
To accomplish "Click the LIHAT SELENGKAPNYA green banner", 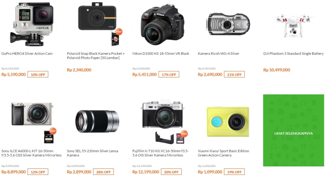I will (293, 130).
